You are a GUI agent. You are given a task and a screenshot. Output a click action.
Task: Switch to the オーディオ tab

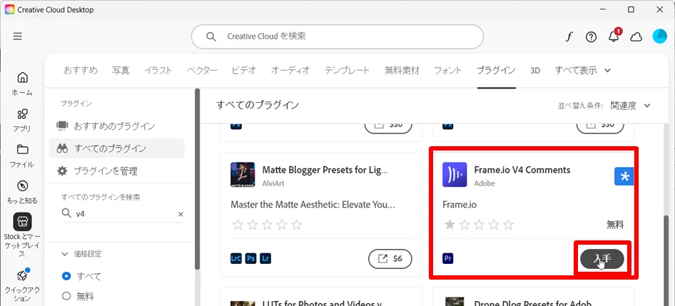[x=290, y=71]
